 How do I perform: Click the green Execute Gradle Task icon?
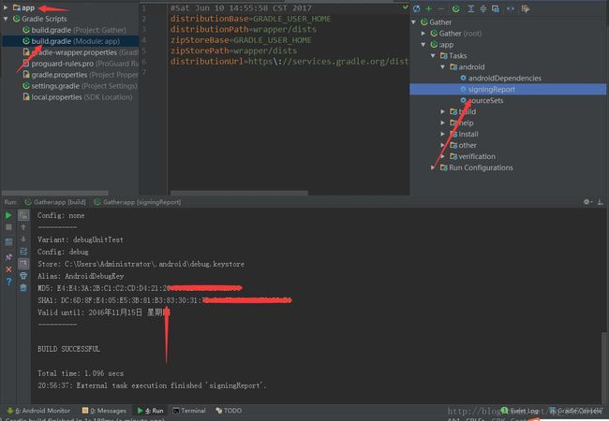pos(456,8)
